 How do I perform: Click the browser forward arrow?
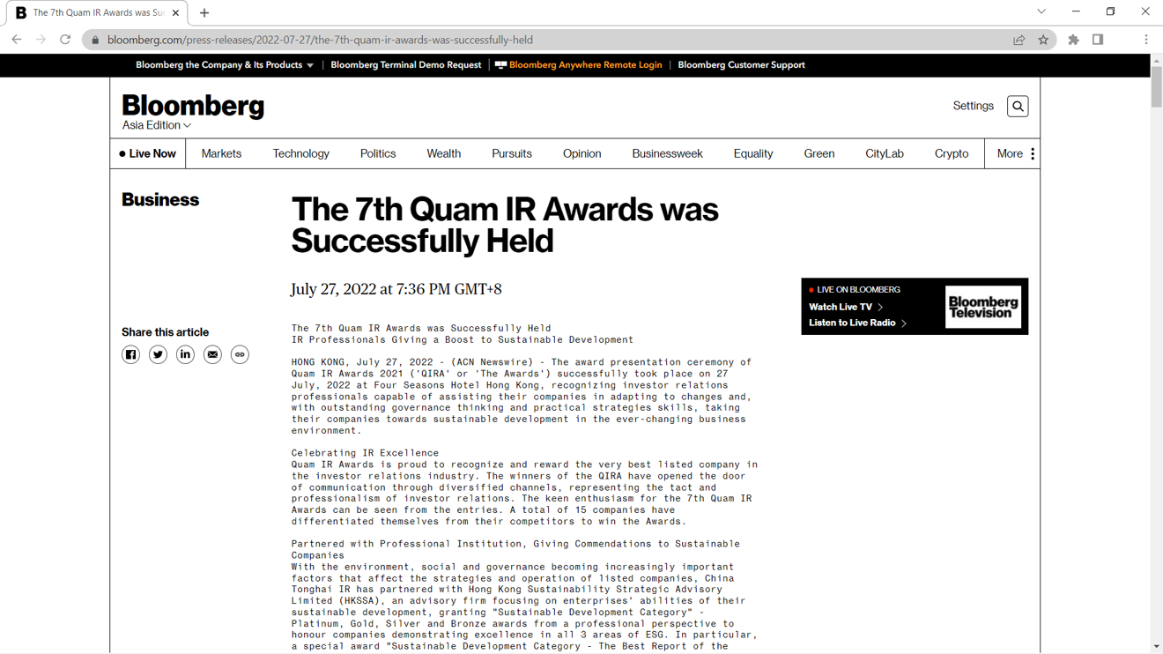click(x=41, y=40)
